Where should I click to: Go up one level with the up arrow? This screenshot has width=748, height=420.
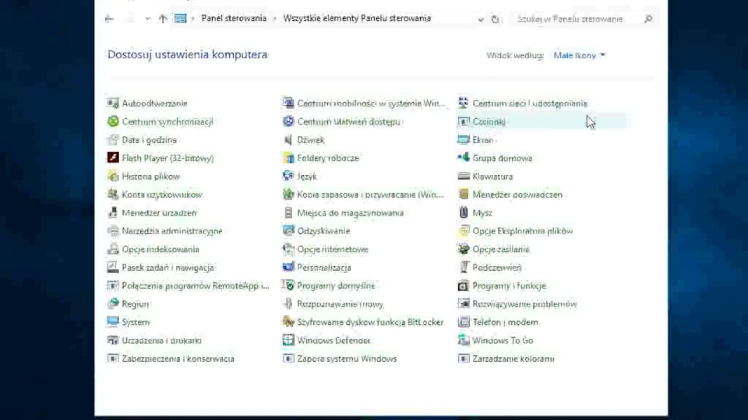coord(163,19)
